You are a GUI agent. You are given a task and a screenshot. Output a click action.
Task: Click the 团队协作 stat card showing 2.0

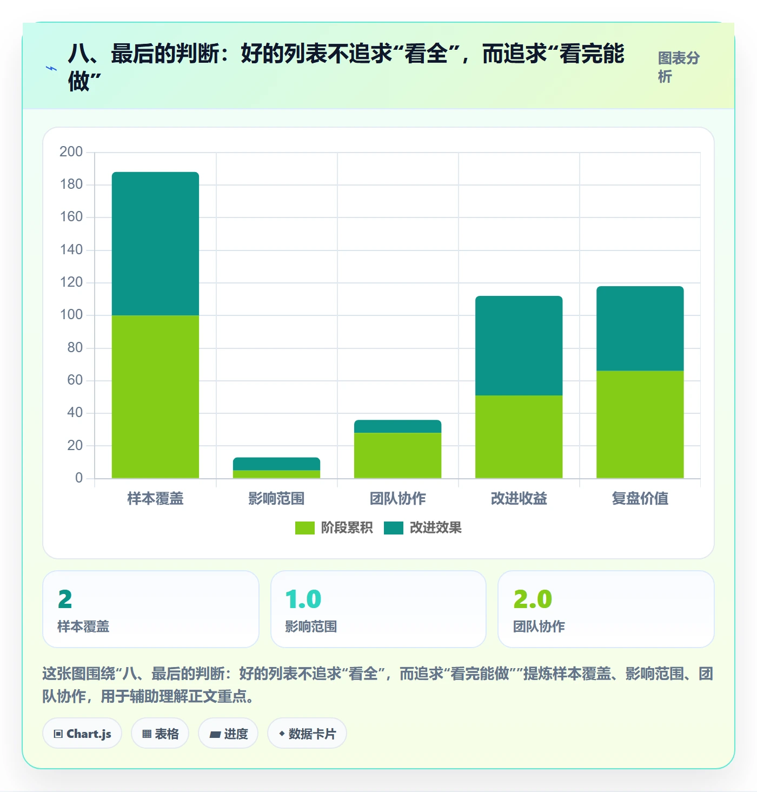pyautogui.click(x=606, y=609)
